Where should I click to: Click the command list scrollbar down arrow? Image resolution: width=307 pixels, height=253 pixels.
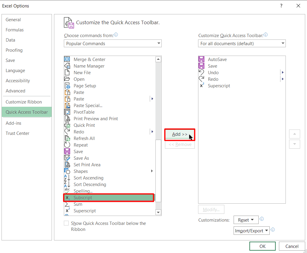click(158, 212)
